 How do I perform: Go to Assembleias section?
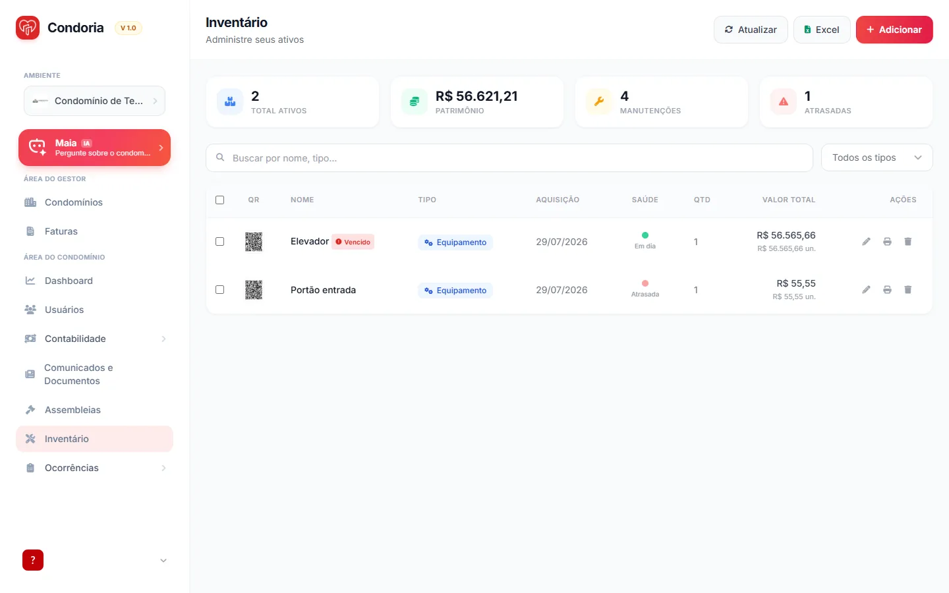coord(94,410)
